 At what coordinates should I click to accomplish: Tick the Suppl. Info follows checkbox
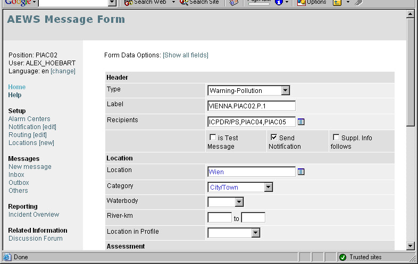[x=336, y=138]
